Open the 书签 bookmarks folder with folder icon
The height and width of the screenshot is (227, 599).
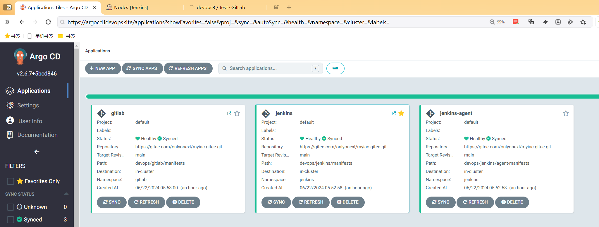66,36
